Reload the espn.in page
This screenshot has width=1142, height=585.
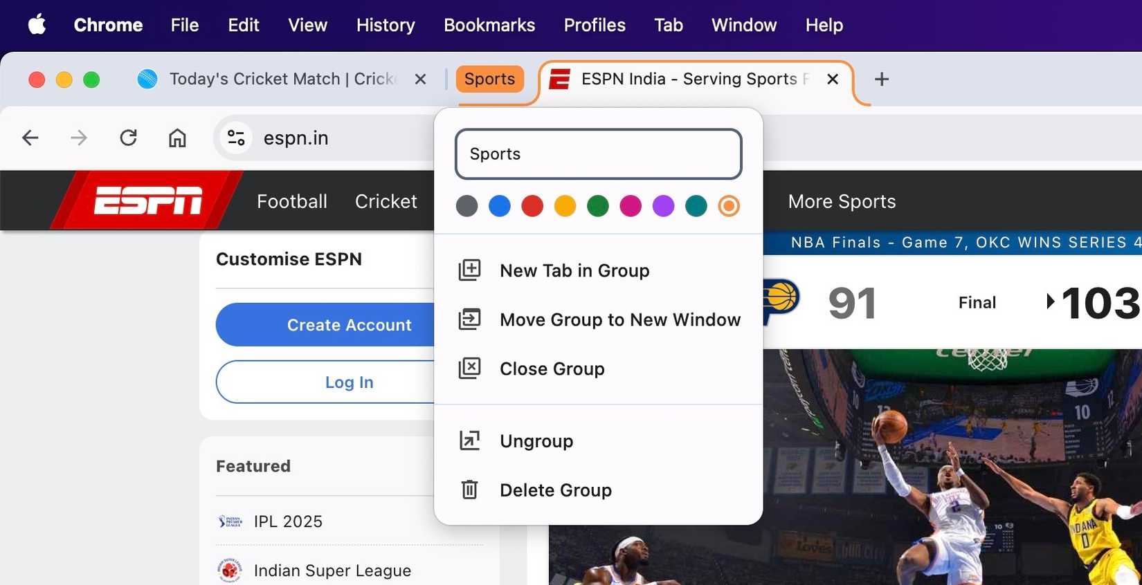128,138
